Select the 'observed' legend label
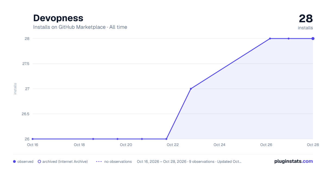This screenshot has height=171, width=326. point(25,161)
